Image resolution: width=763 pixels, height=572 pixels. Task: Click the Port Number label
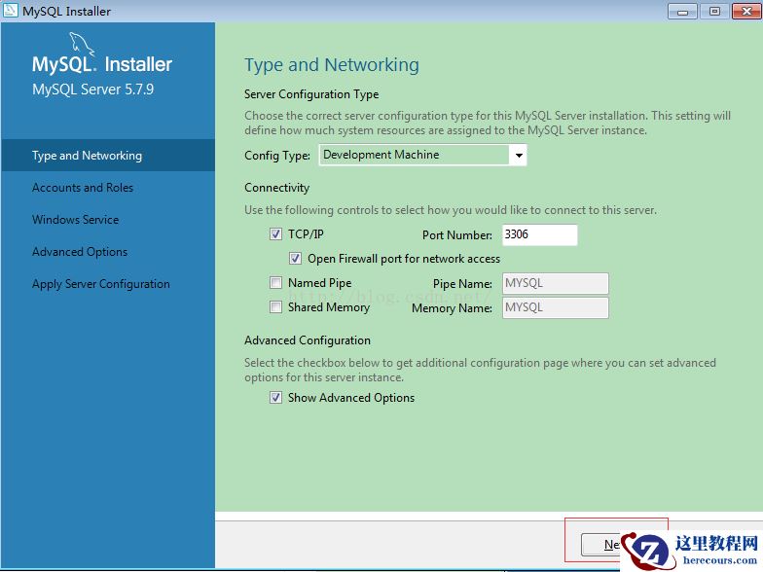457,235
